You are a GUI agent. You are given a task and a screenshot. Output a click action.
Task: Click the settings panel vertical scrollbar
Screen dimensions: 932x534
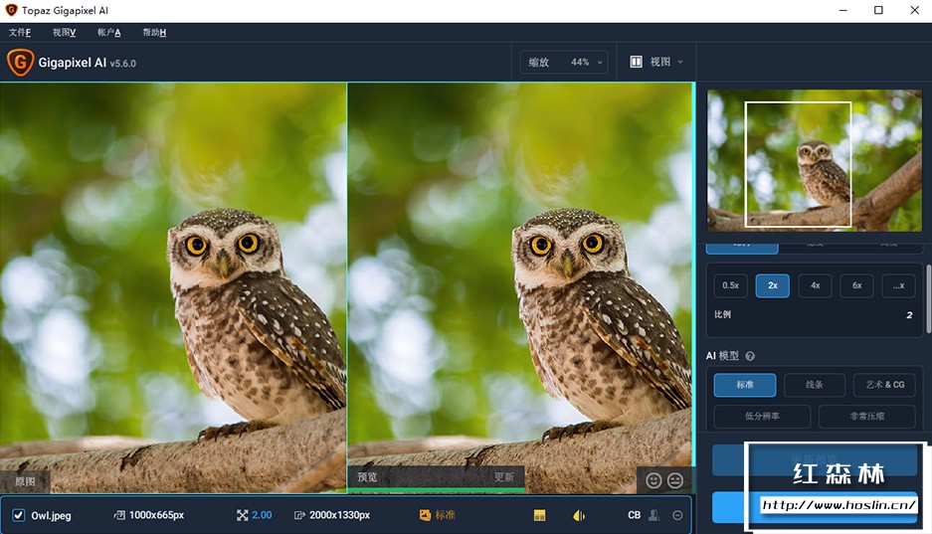[x=928, y=298]
